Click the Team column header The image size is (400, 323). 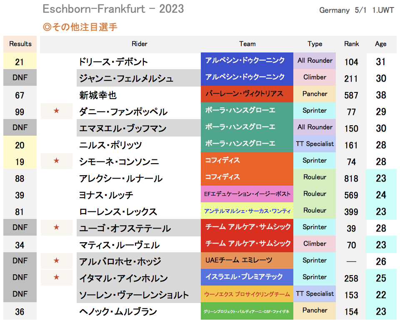pyautogui.click(x=247, y=44)
